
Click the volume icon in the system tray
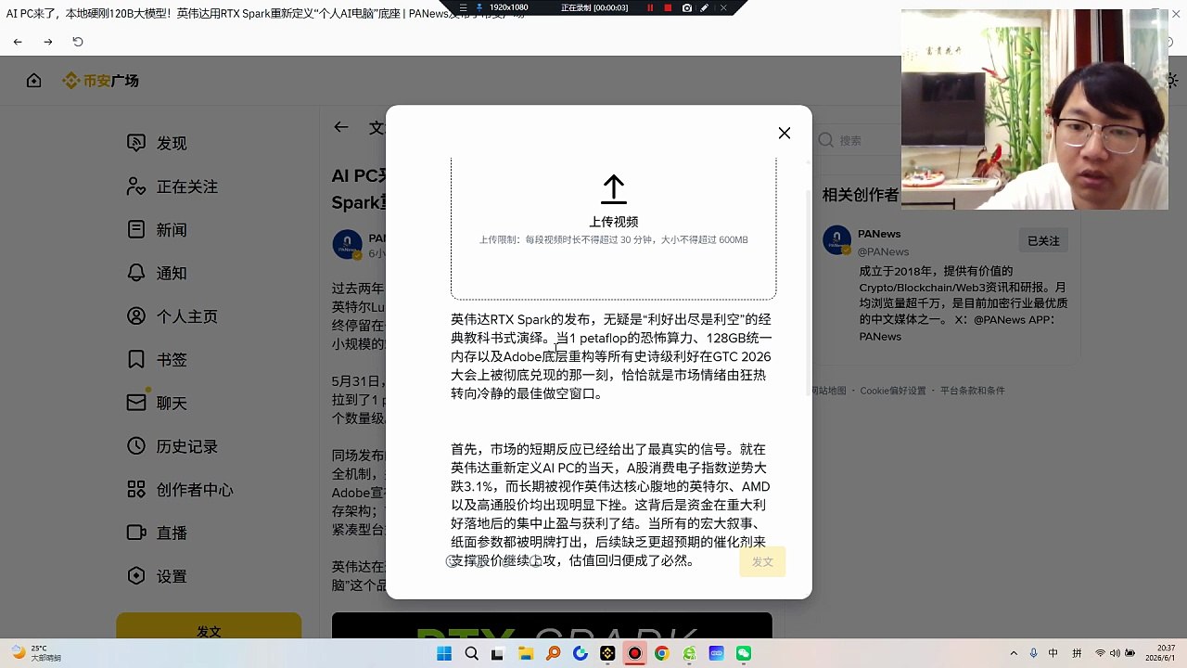(1115, 653)
